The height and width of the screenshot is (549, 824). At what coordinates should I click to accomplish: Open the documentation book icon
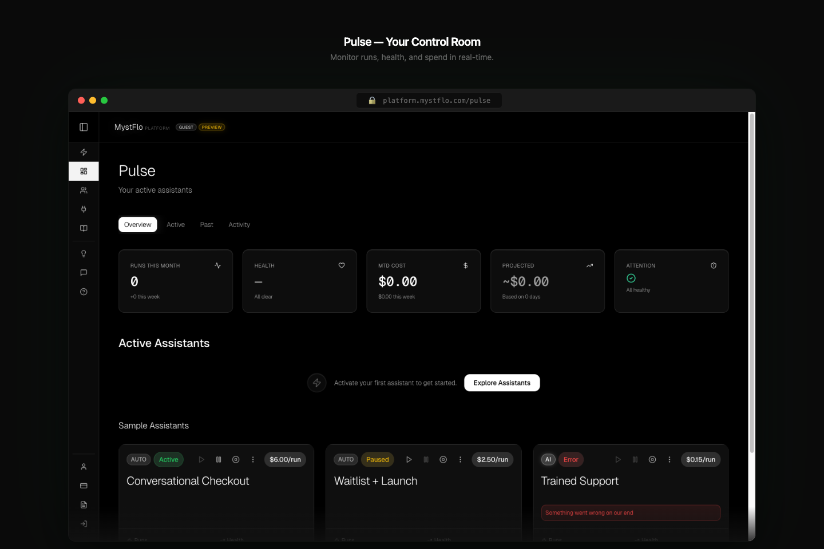pos(84,228)
